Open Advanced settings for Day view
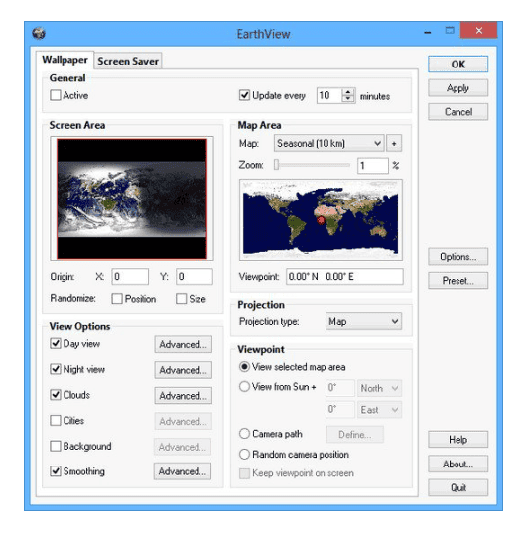Viewport: 522px width, 533px height. pyautogui.click(x=184, y=344)
